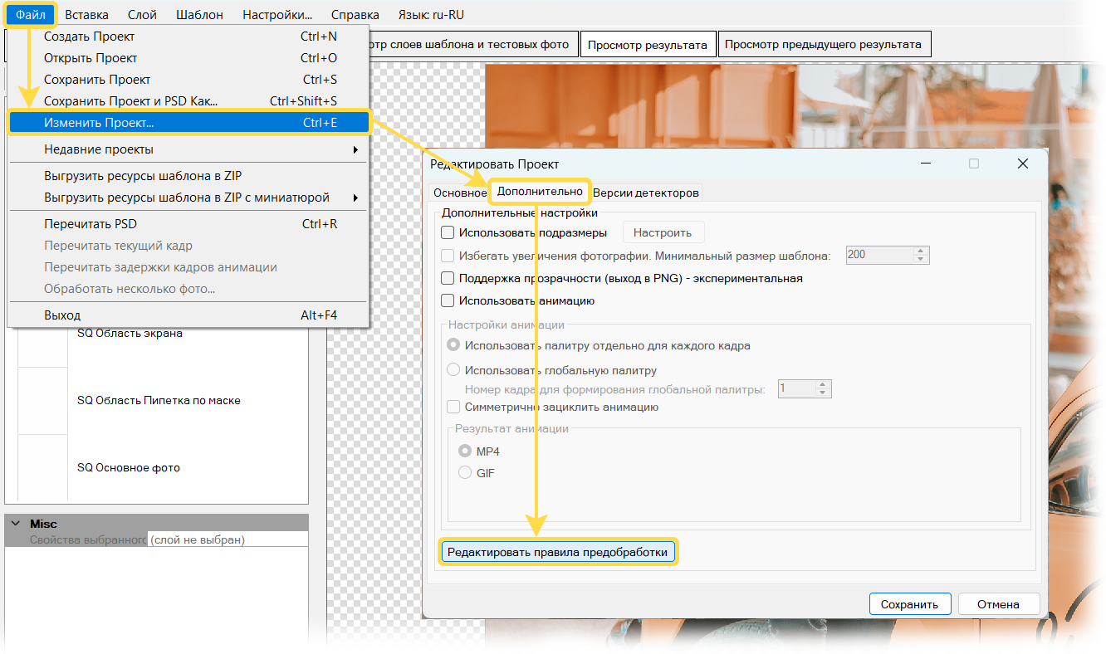
Task: Click the Настроить button
Action: point(663,232)
